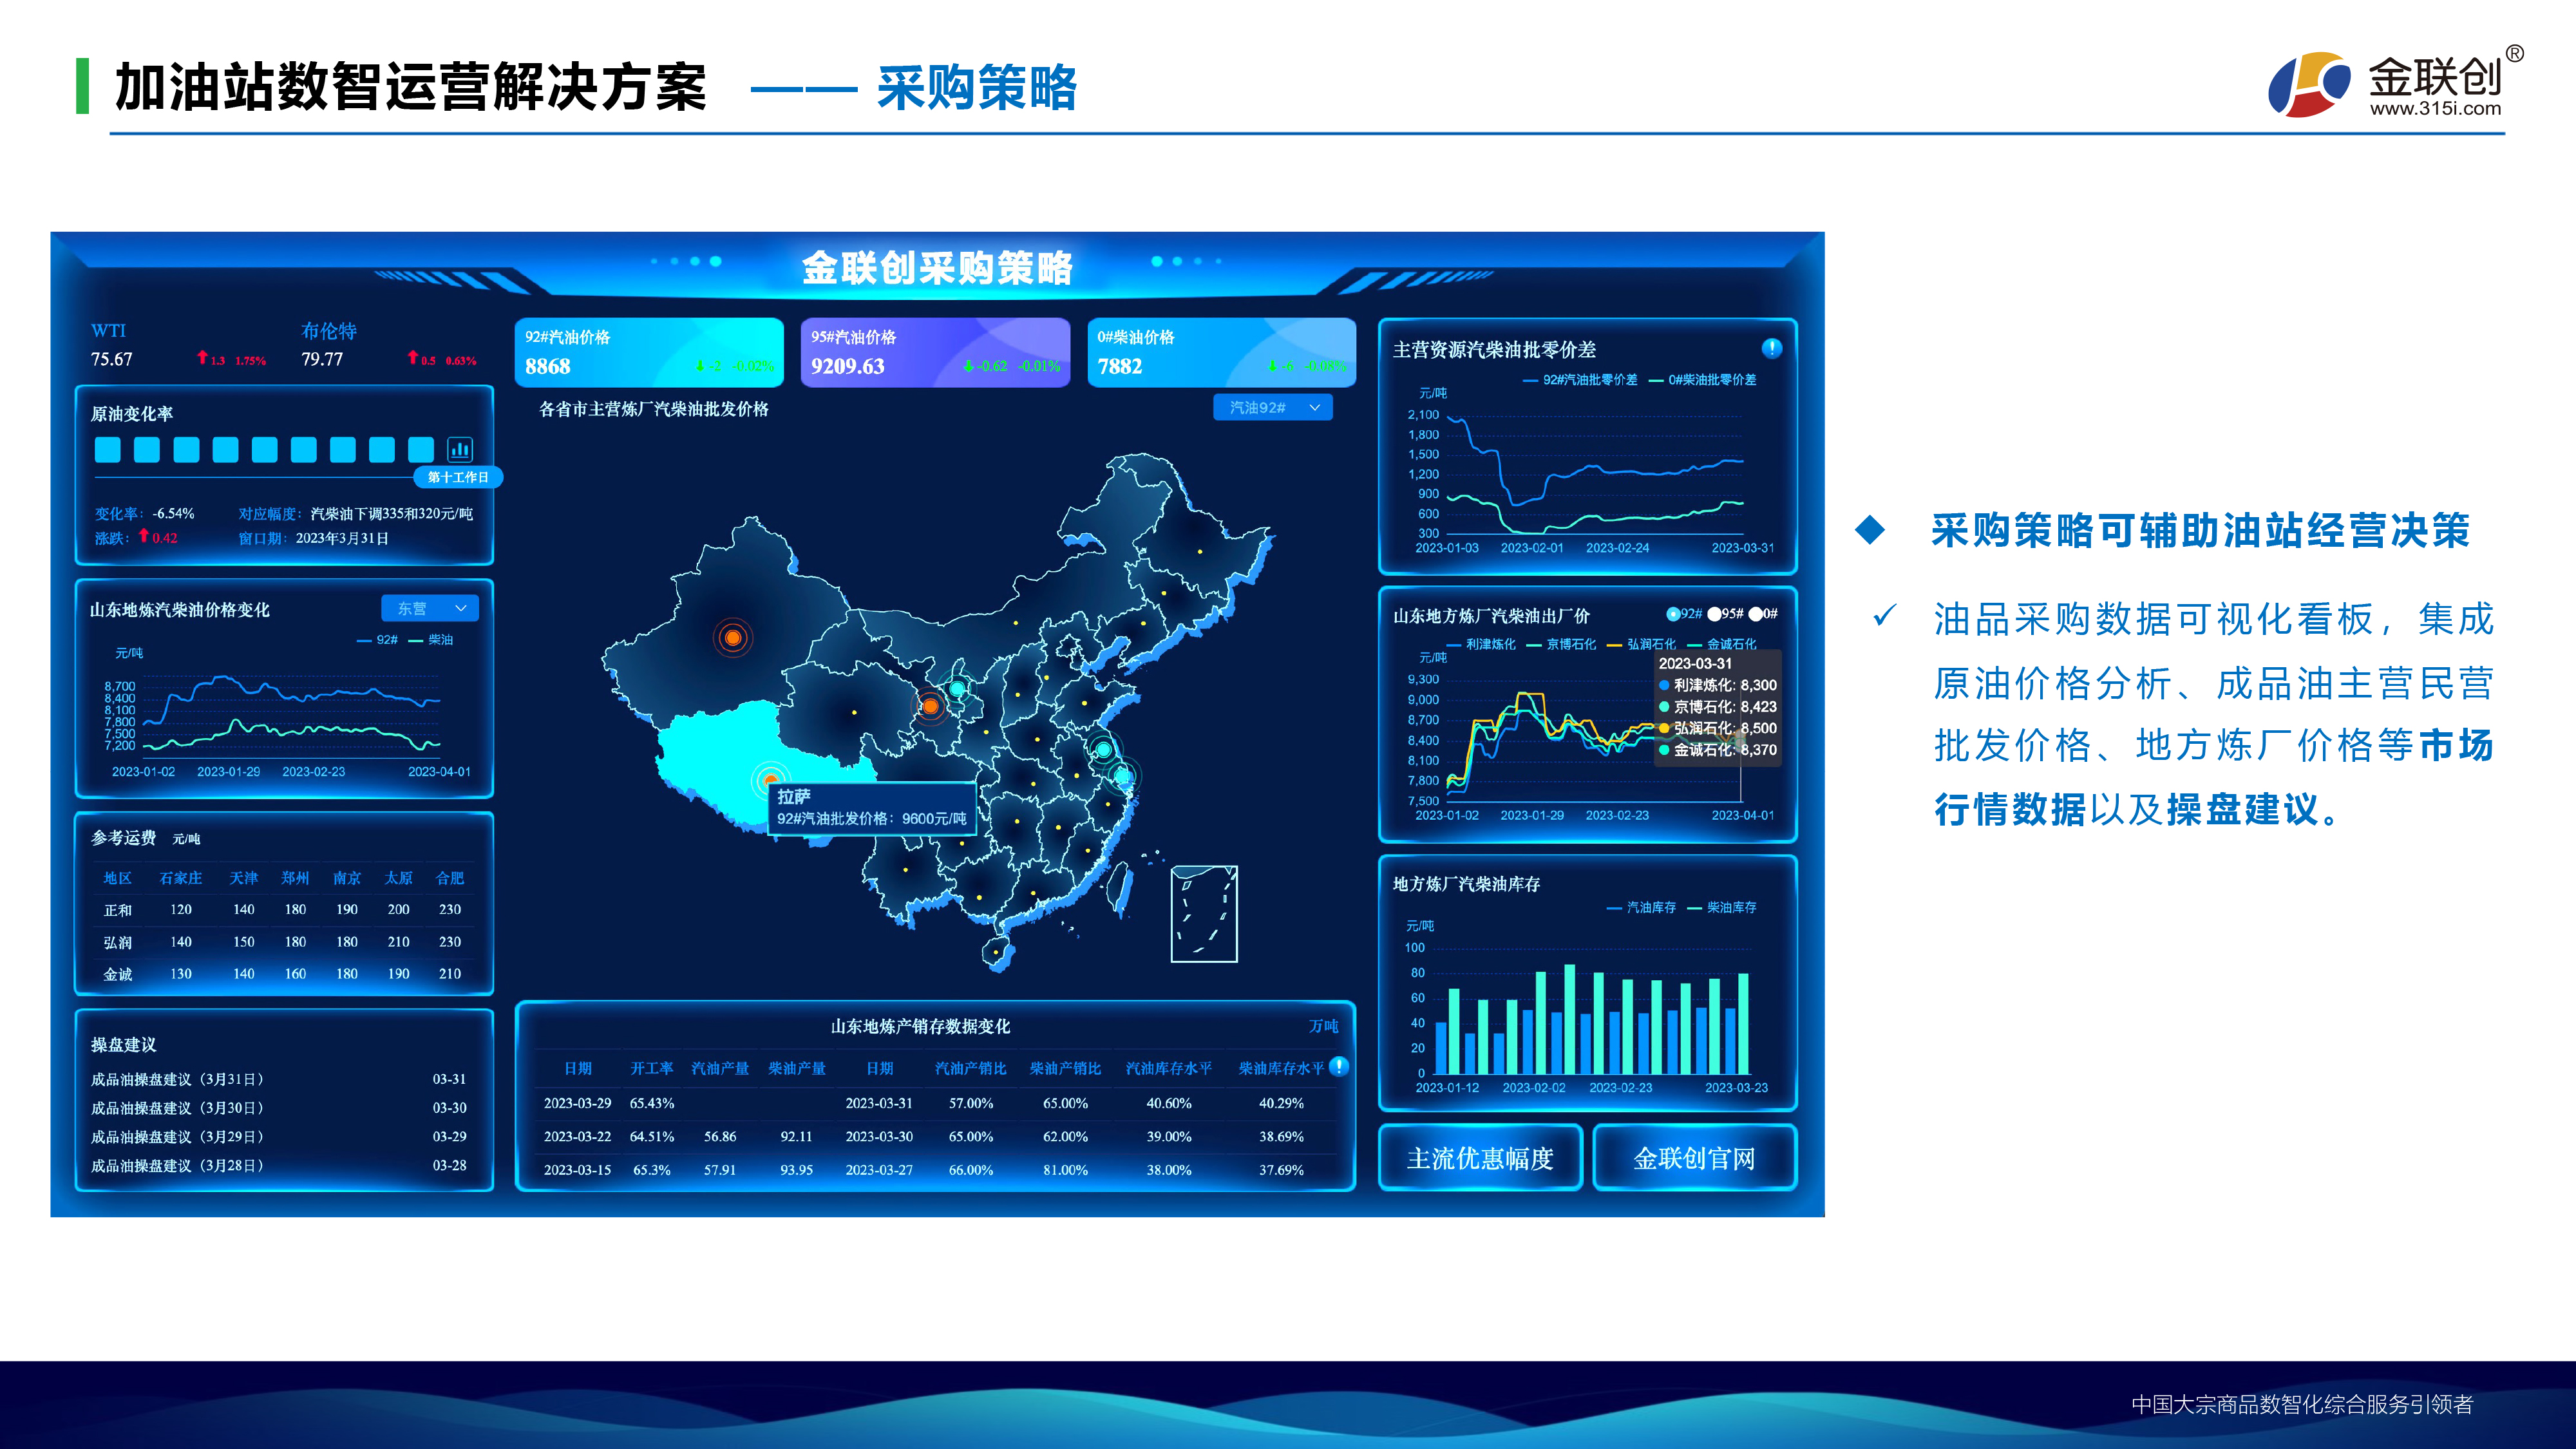The width and height of the screenshot is (2576, 1449).
Task: Click info icon next to 柴油库存水平 column
Action: coord(1339,1066)
